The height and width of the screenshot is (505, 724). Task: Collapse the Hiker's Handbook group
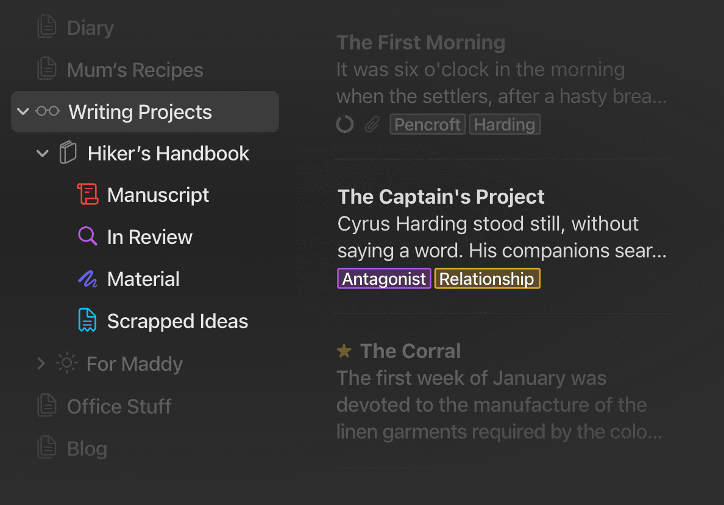click(43, 154)
